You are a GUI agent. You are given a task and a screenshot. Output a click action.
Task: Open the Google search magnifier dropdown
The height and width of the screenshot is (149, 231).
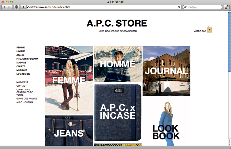click(x=185, y=7)
